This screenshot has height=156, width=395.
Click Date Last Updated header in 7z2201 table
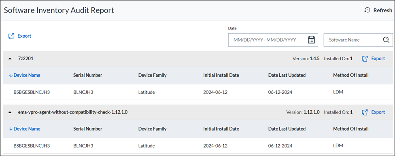[287, 75]
